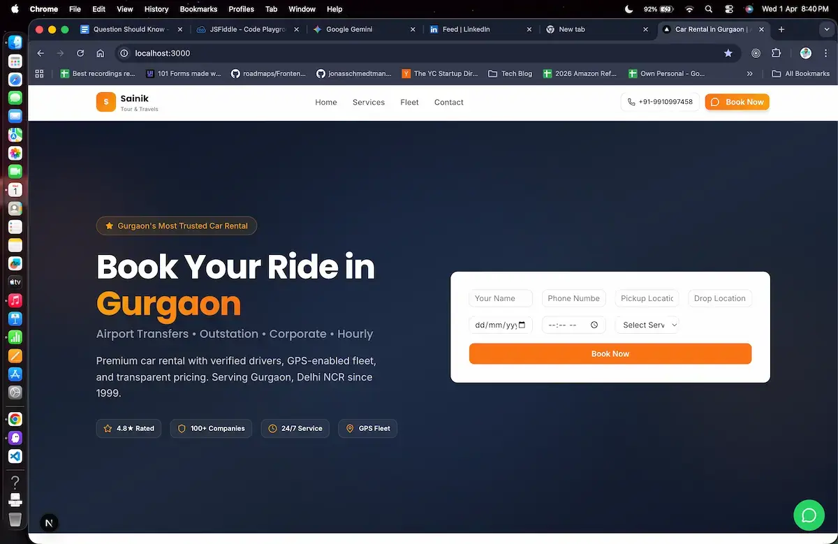
Task: Click the location pin icon on the GPS Fleet badge
Action: coord(350,428)
